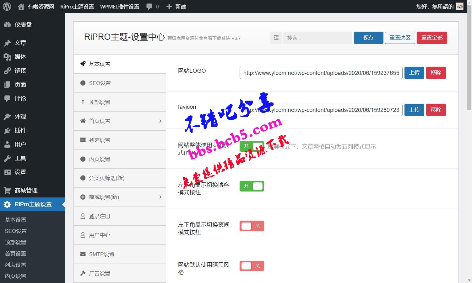Click the 链接 chain icon
472x283 pixels.
click(8, 71)
